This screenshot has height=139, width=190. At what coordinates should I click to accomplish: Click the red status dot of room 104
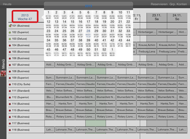click(10, 45)
